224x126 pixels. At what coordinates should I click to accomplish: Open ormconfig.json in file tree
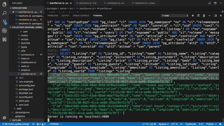[x=27, y=85]
